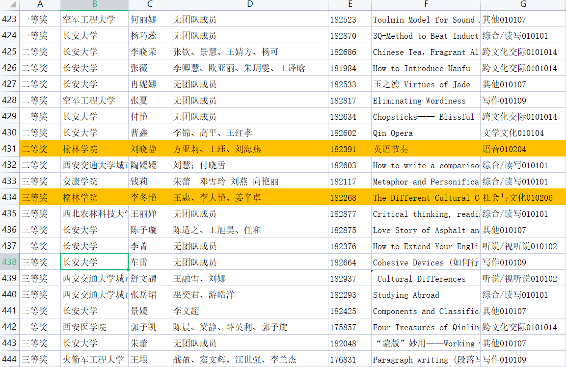This screenshot has width=566, height=367.
Task: Select the entire row 431 via its header
Action: point(9,149)
